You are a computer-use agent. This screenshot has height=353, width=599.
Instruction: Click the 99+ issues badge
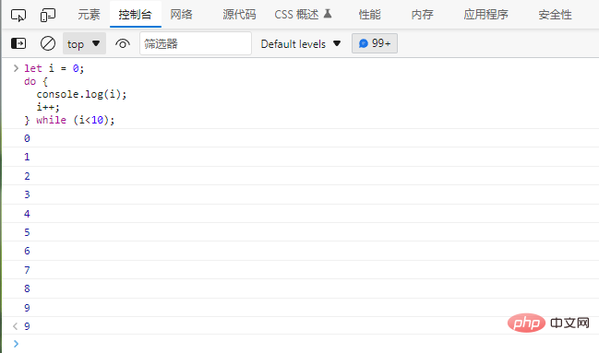[375, 43]
